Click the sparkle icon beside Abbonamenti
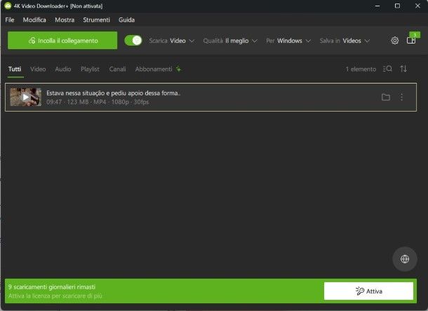The width and height of the screenshot is (428, 311). coord(178,69)
